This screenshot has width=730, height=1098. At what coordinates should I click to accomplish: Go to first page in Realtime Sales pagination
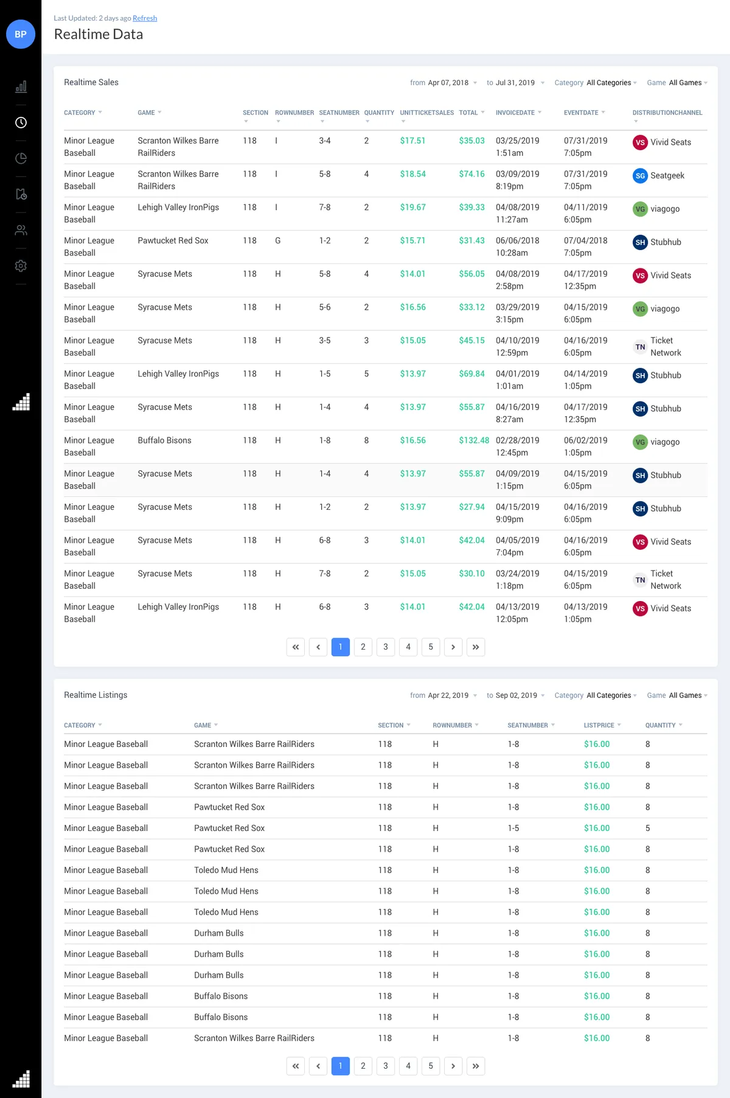pyautogui.click(x=296, y=647)
